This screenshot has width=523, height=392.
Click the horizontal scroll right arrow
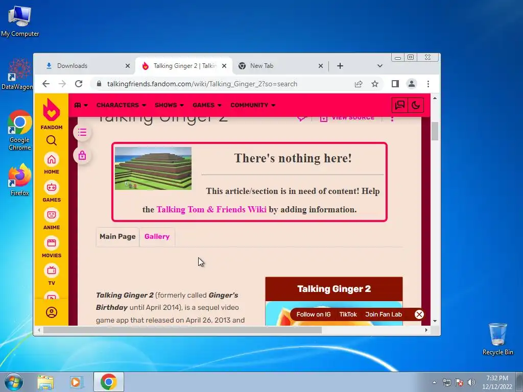coord(426,330)
